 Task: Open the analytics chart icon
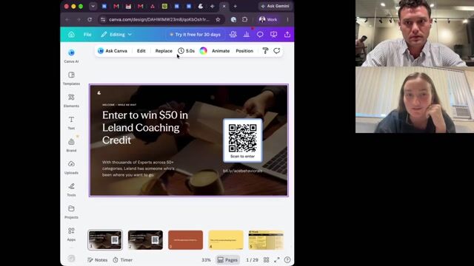click(247, 35)
